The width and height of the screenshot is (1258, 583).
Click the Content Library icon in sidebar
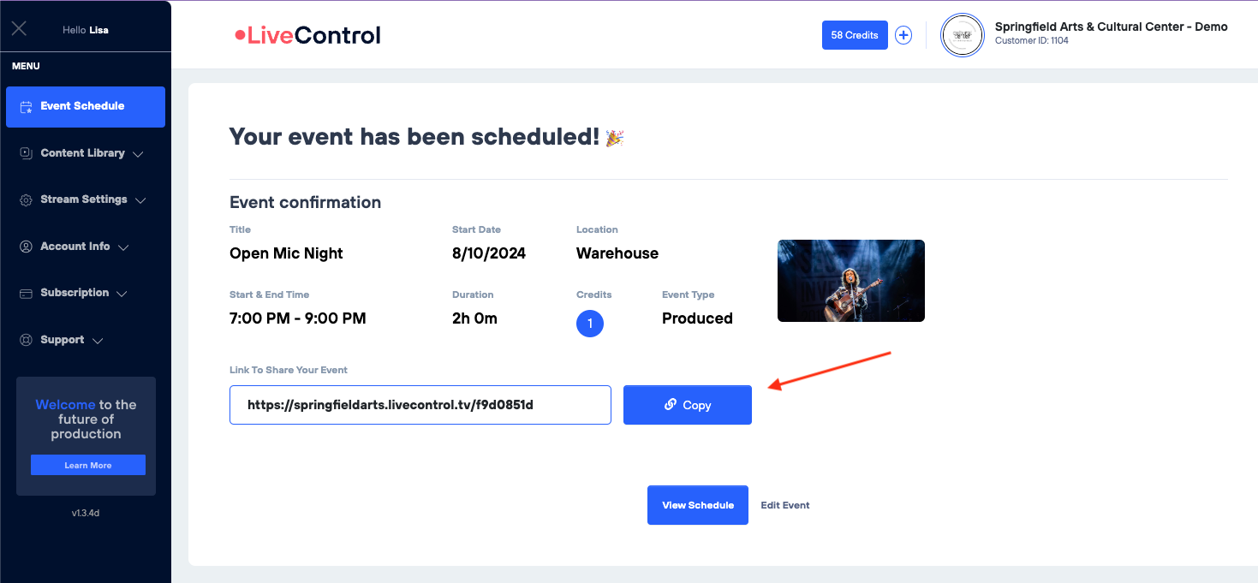(x=25, y=153)
